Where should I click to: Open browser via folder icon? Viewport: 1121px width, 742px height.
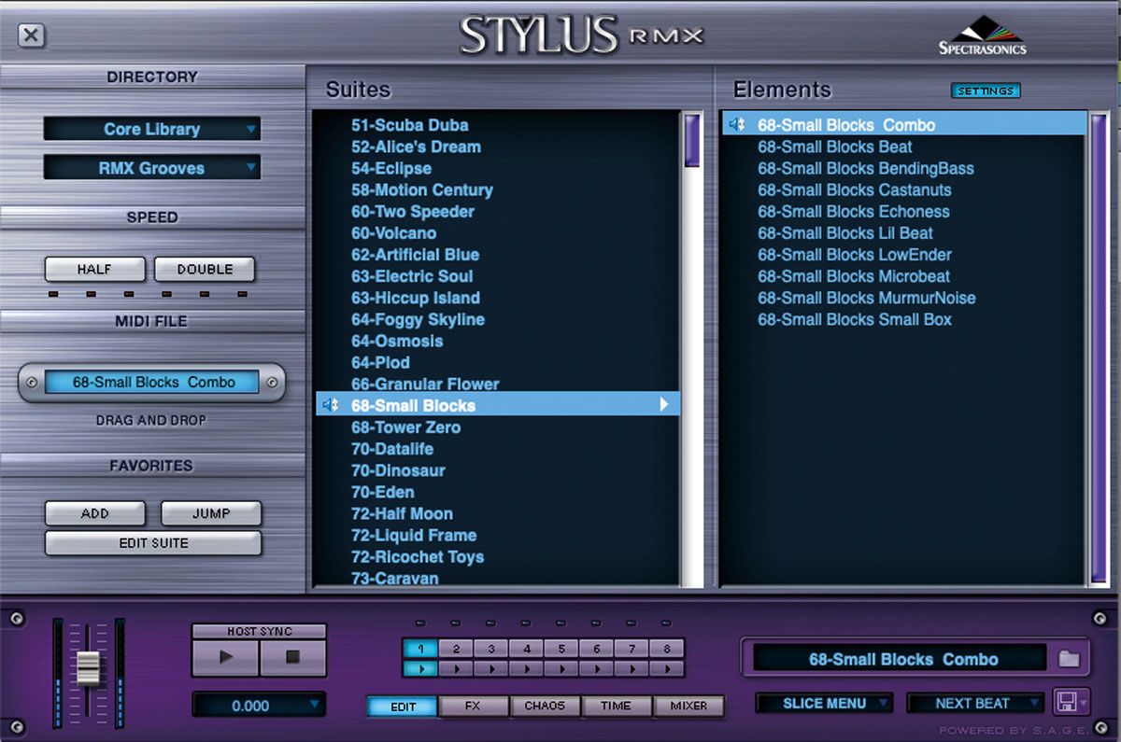[x=1070, y=659]
